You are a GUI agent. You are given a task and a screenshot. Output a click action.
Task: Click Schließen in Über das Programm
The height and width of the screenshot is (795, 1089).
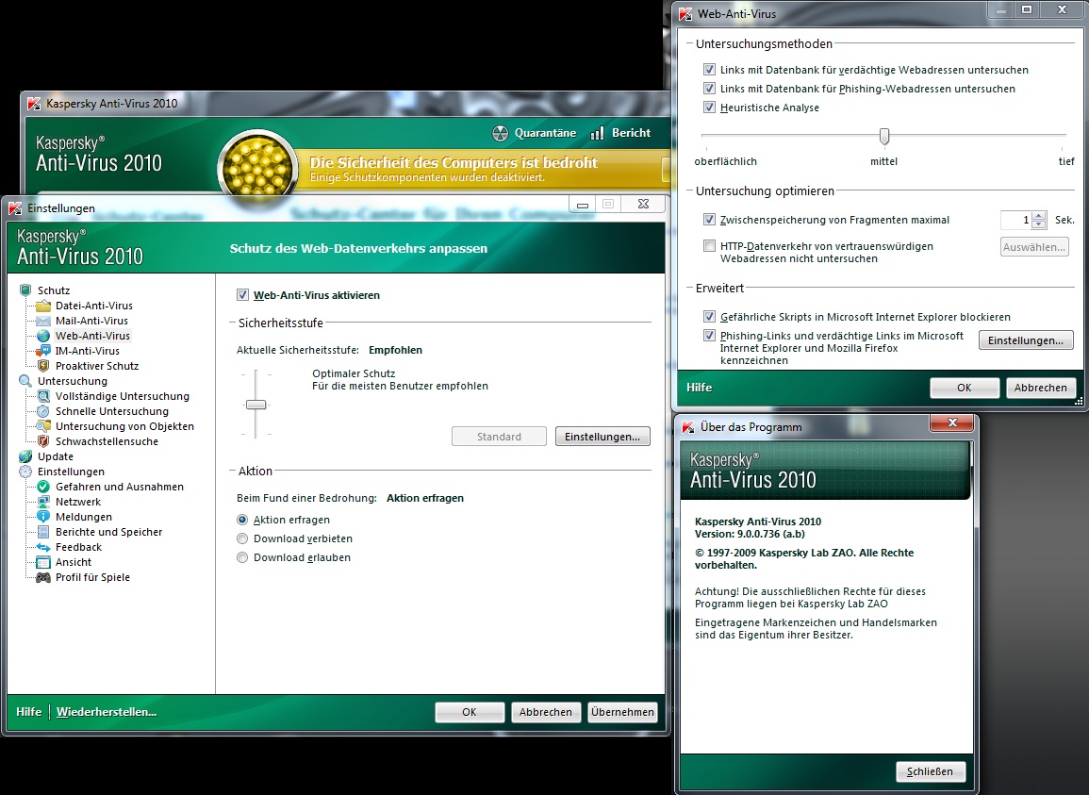(x=930, y=771)
